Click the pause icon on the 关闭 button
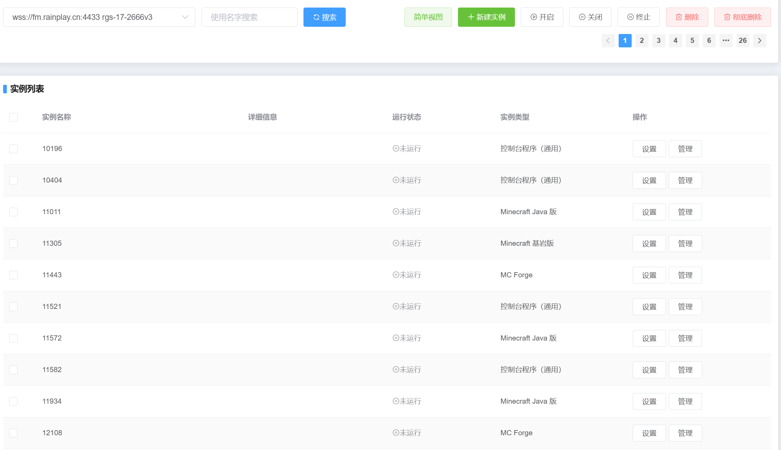Viewport: 781px width, 450px height. pyautogui.click(x=581, y=17)
